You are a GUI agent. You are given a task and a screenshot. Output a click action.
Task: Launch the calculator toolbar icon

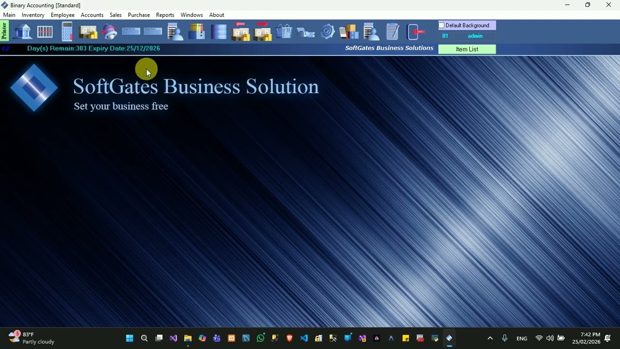[67, 32]
